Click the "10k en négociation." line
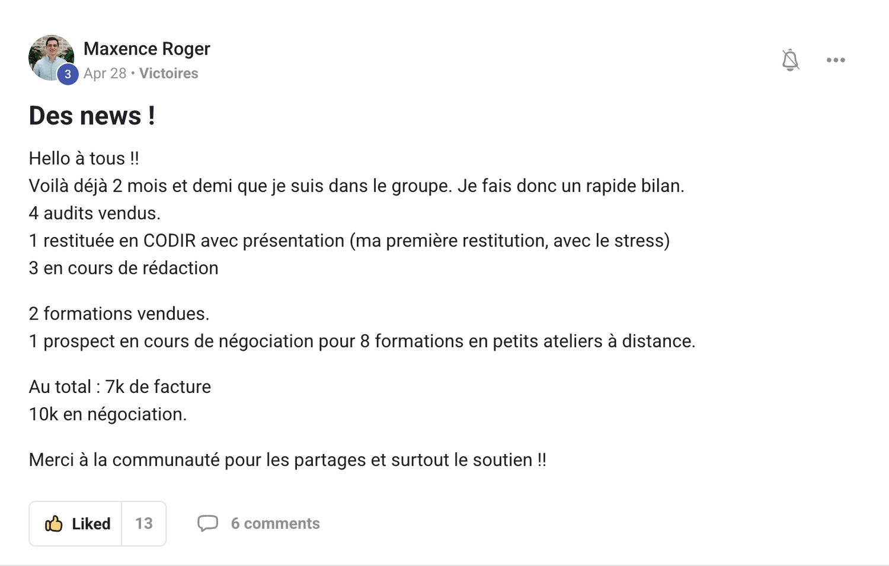889x566 pixels. point(107,414)
